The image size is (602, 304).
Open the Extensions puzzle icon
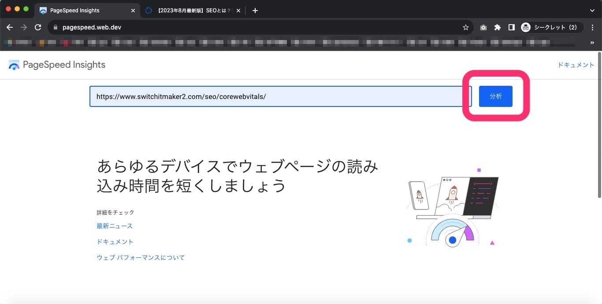(498, 27)
